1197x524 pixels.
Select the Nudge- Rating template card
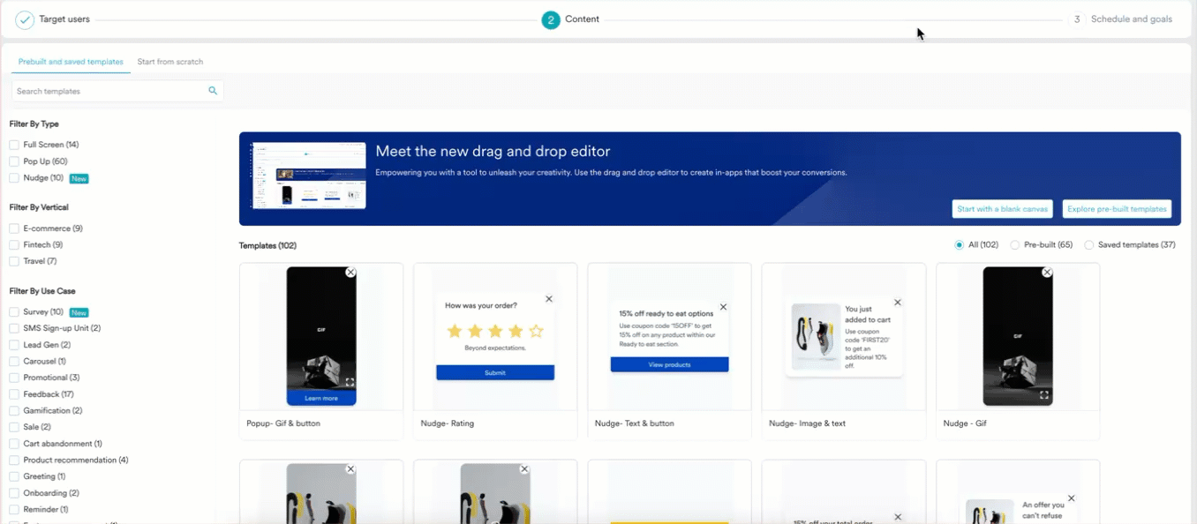tap(495, 351)
